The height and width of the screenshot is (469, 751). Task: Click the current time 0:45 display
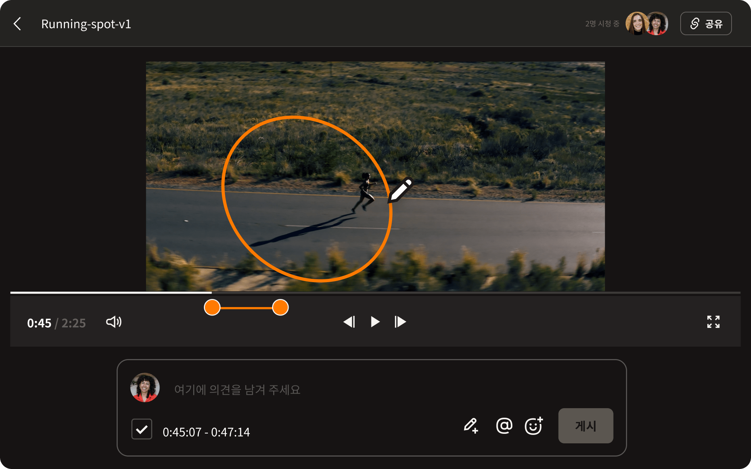click(39, 323)
